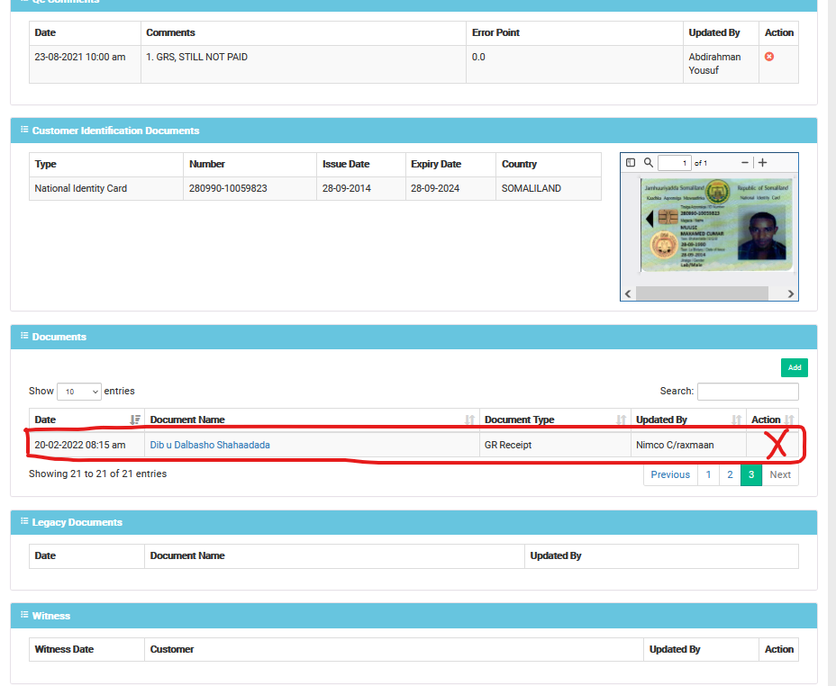Sort documents by Action column
Screen dimensions: 836x686
click(x=772, y=420)
